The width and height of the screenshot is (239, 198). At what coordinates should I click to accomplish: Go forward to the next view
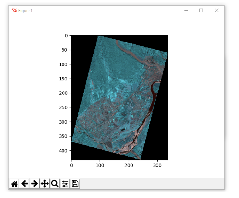35,184
